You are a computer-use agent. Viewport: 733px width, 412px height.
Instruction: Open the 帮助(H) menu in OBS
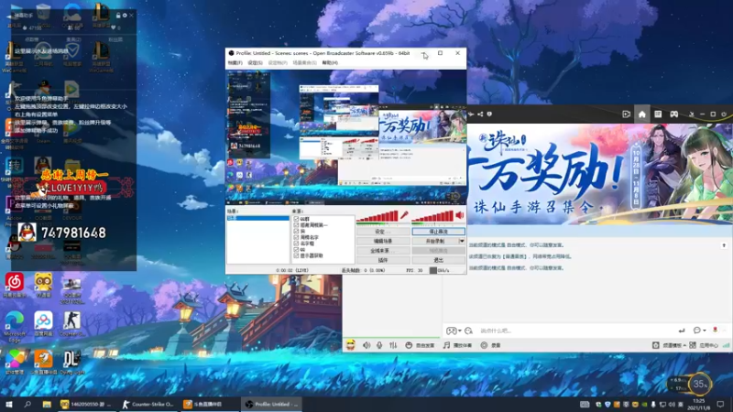[330, 62]
